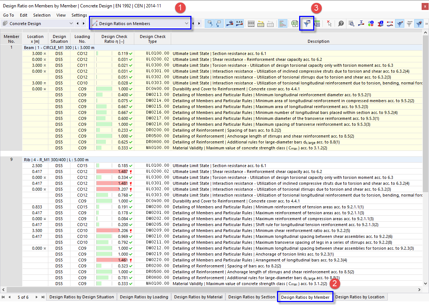This screenshot has height=305, width=429.
Task: Expand the toolbar overflow chevron
Action: 426,24
